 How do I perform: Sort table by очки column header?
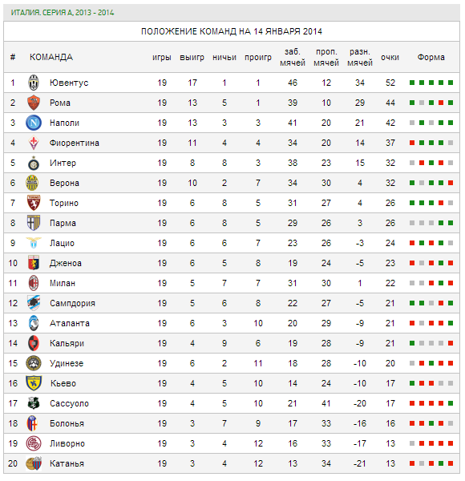(x=390, y=57)
